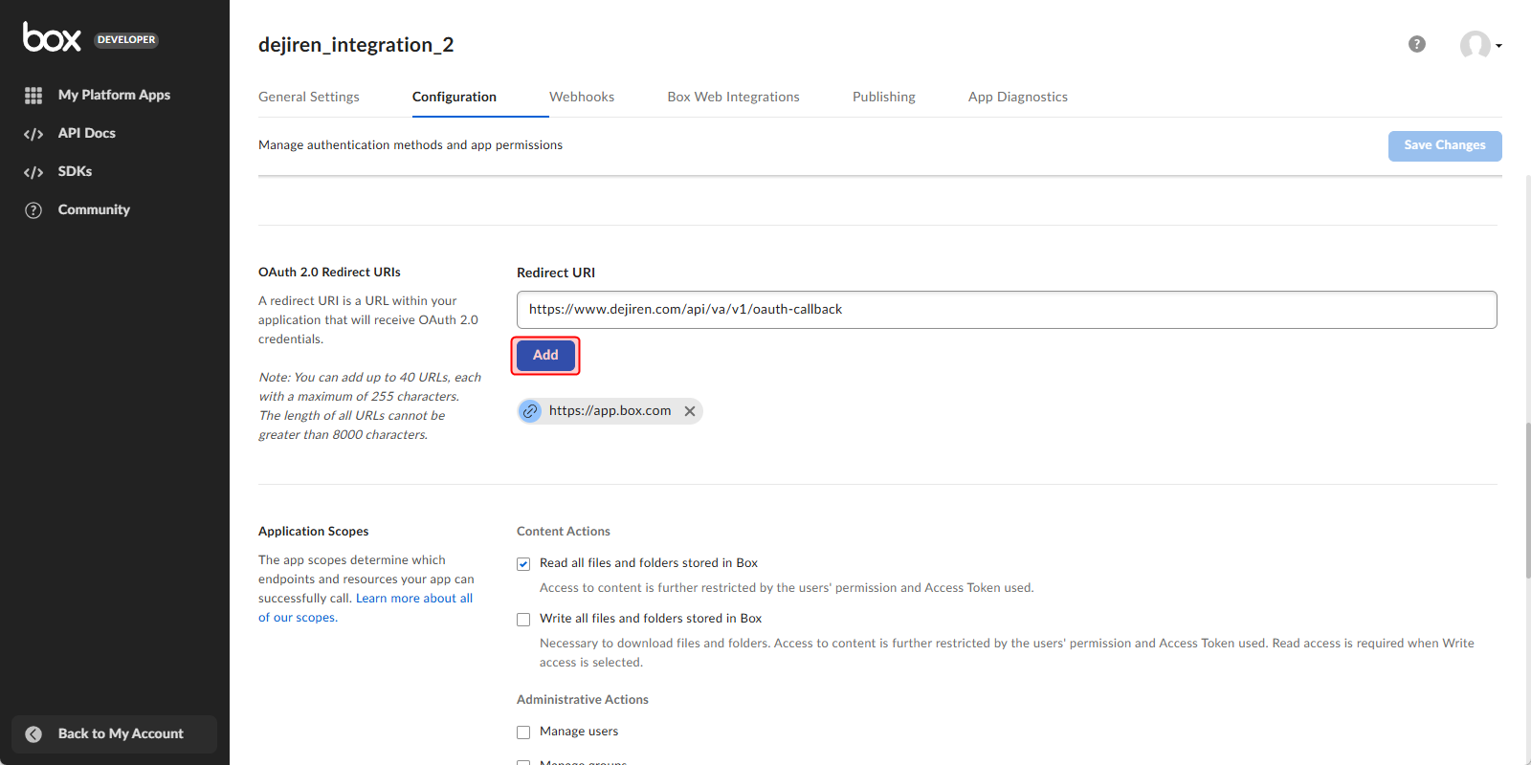1531x765 pixels.
Task: Click the Add button for the redirect URI
Action: pyautogui.click(x=545, y=355)
